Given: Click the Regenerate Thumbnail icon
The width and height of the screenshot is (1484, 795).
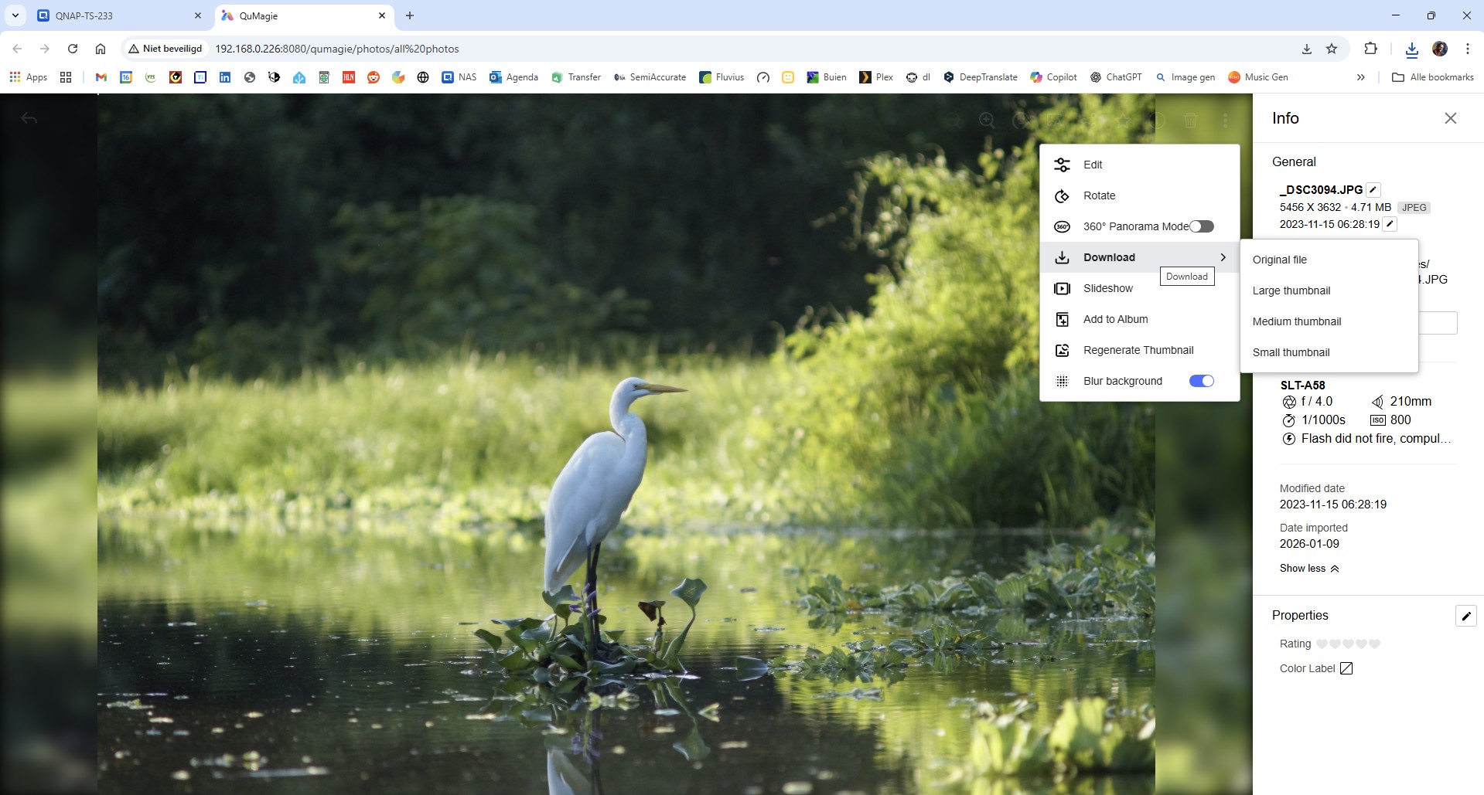Looking at the screenshot, I should (x=1063, y=350).
